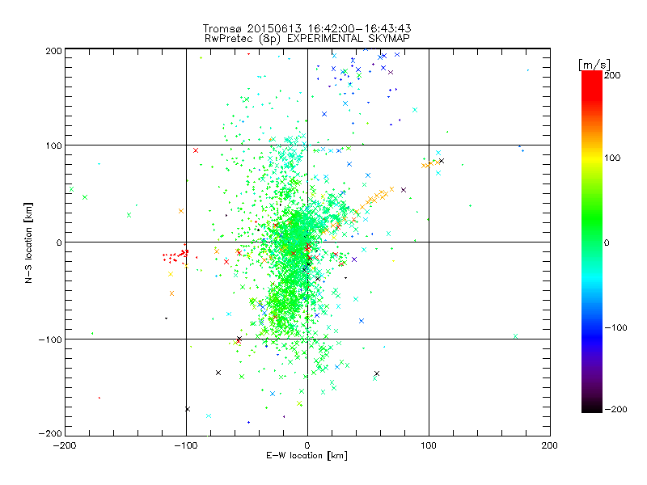Select the E-W location [km] axis label

(307, 455)
